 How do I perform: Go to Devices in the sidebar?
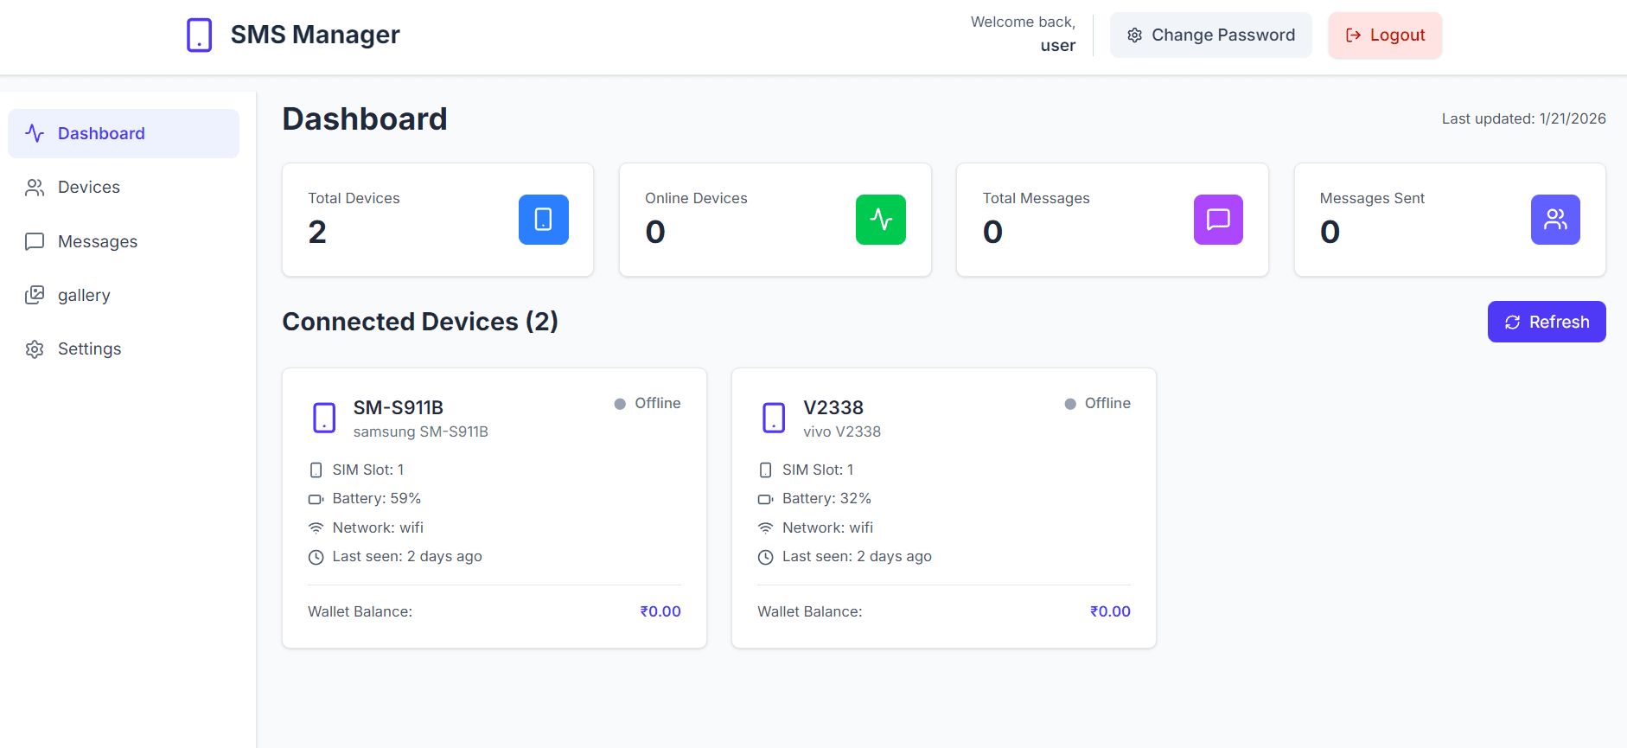pyautogui.click(x=88, y=188)
